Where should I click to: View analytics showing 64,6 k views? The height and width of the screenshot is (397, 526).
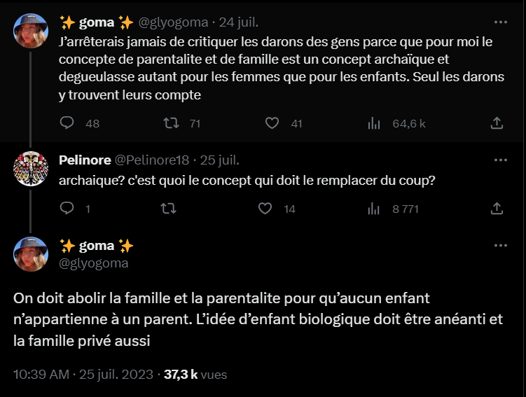pyautogui.click(x=375, y=123)
